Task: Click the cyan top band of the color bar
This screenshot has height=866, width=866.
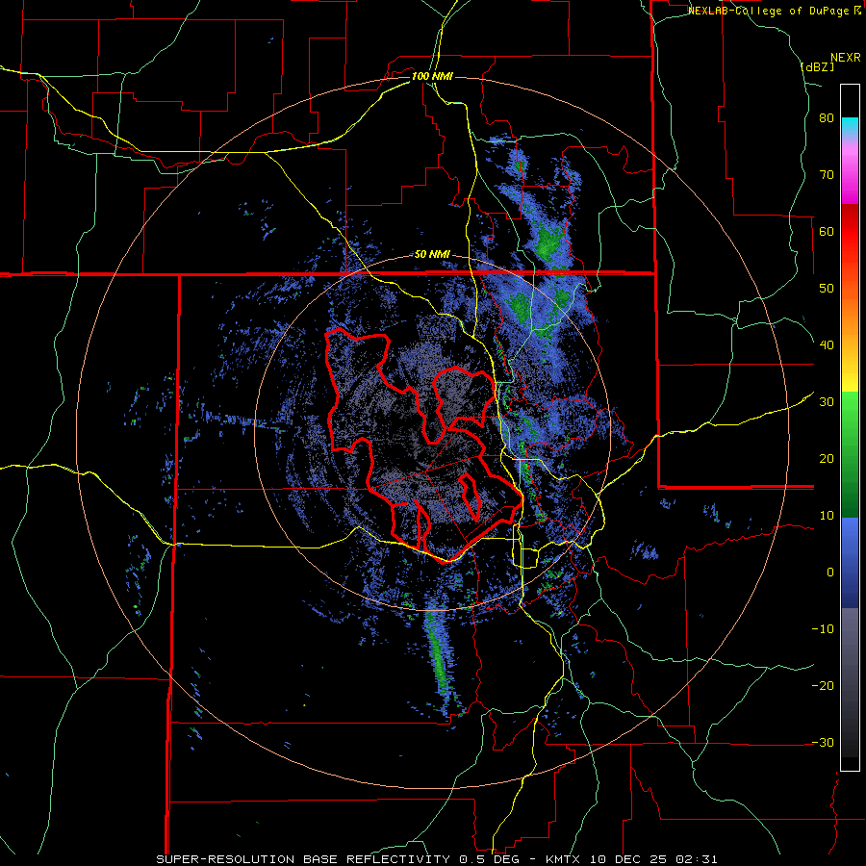Action: tap(850, 127)
